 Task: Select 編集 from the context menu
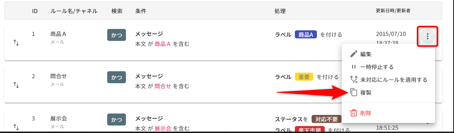tap(366, 54)
